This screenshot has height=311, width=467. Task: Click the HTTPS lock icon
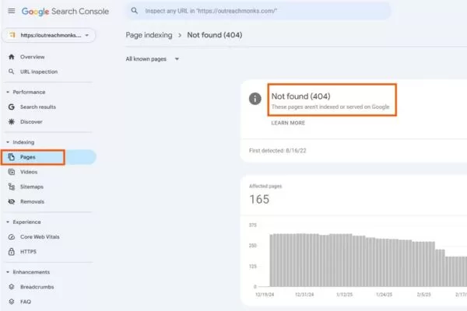11,251
